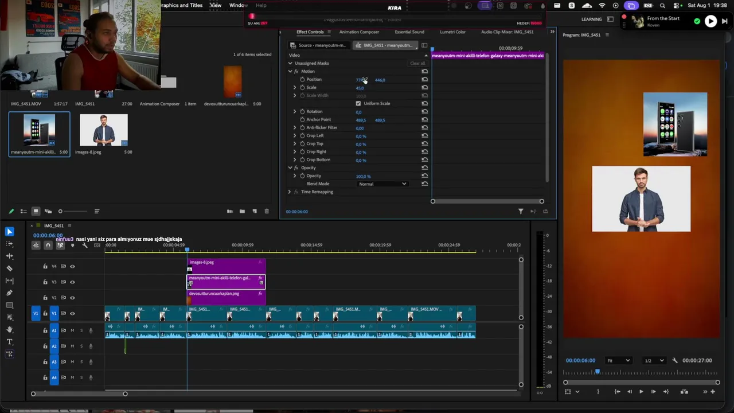This screenshot has width=734, height=413.
Task: Select the Rectangle tool
Action: pyautogui.click(x=10, y=305)
